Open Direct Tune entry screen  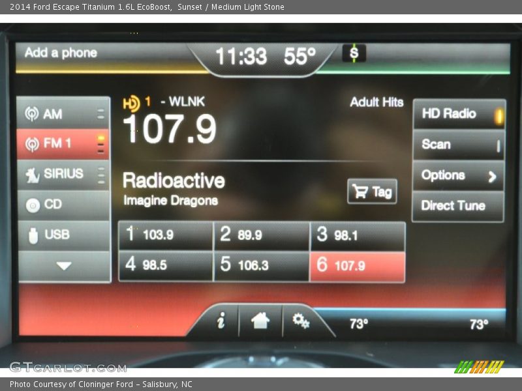(x=457, y=206)
